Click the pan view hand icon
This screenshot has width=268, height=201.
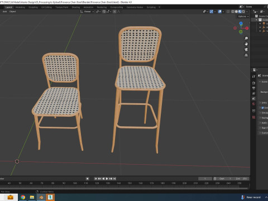[246, 44]
